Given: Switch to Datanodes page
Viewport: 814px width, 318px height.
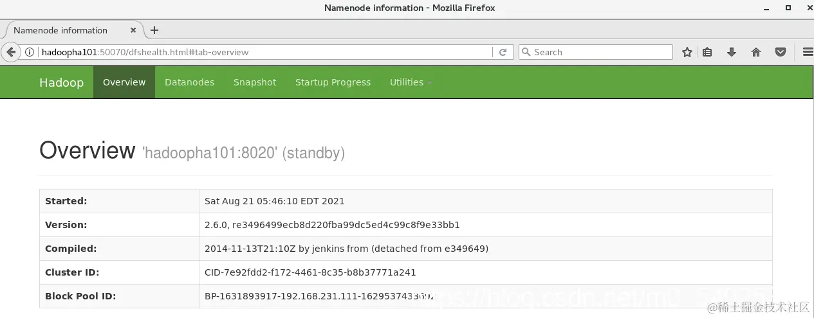Looking at the screenshot, I should [x=189, y=82].
